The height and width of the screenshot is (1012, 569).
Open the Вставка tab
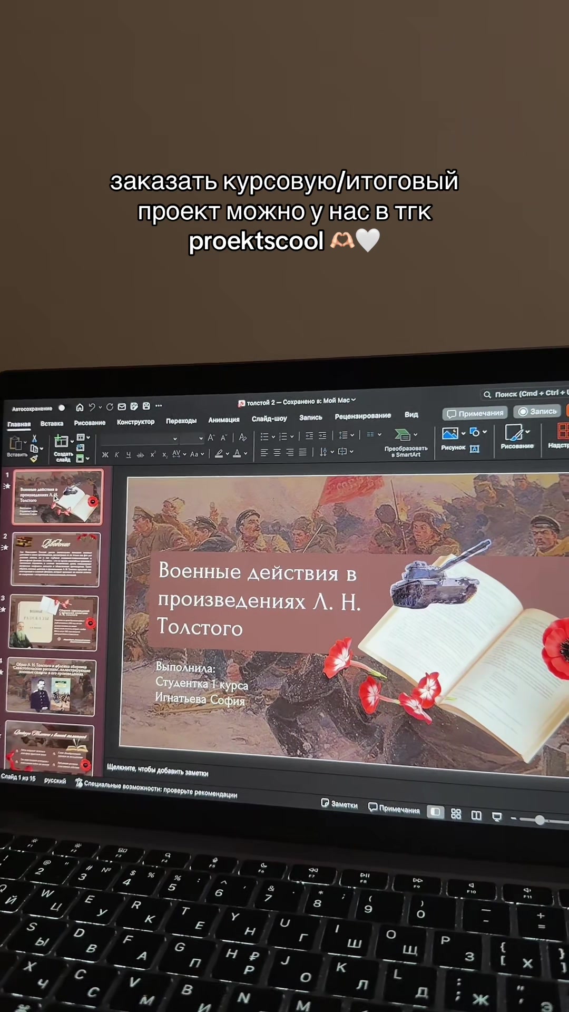(52, 423)
